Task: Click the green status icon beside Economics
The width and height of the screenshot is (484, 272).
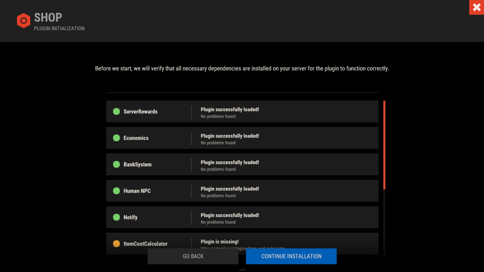Action: point(116,138)
